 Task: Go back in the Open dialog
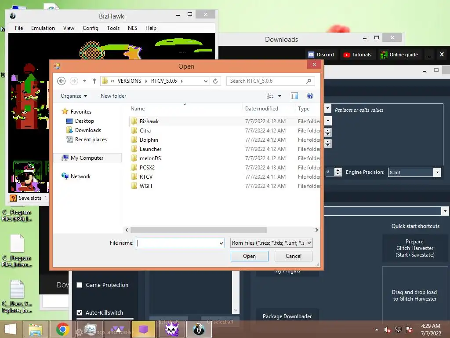coord(61,81)
